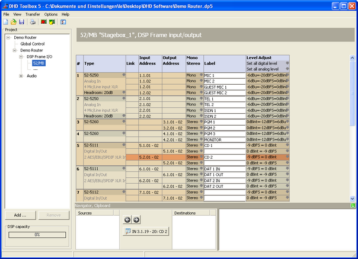358x259 pixels.
Task: Click the Print toolbar icon
Action: pyautogui.click(x=33, y=22)
